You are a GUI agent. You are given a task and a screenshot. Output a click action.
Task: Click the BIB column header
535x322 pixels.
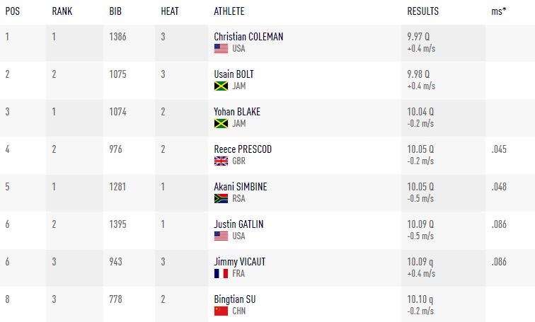pyautogui.click(x=116, y=11)
